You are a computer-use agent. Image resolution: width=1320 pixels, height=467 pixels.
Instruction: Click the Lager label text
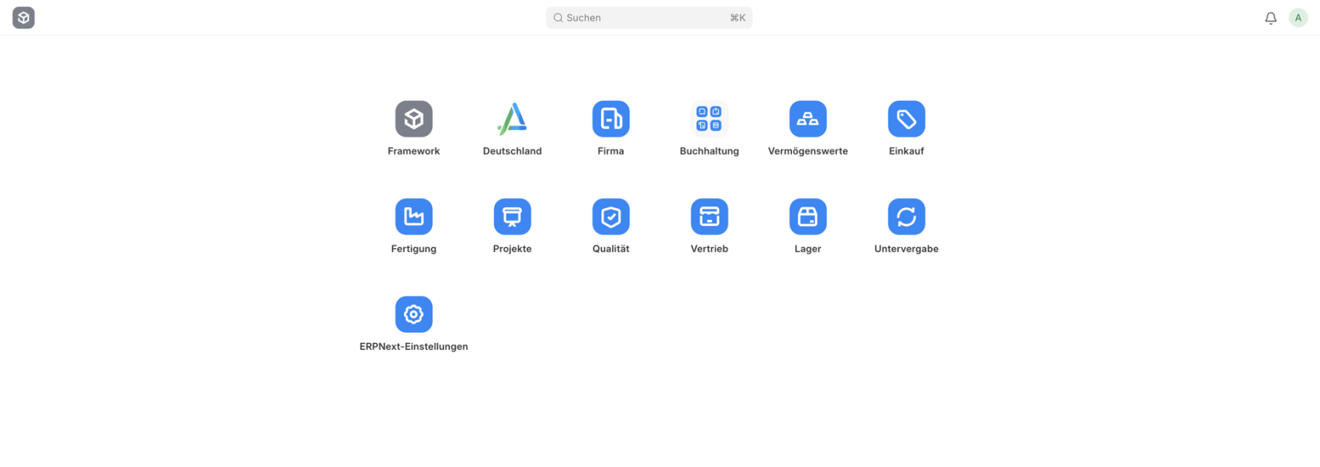[x=808, y=249]
